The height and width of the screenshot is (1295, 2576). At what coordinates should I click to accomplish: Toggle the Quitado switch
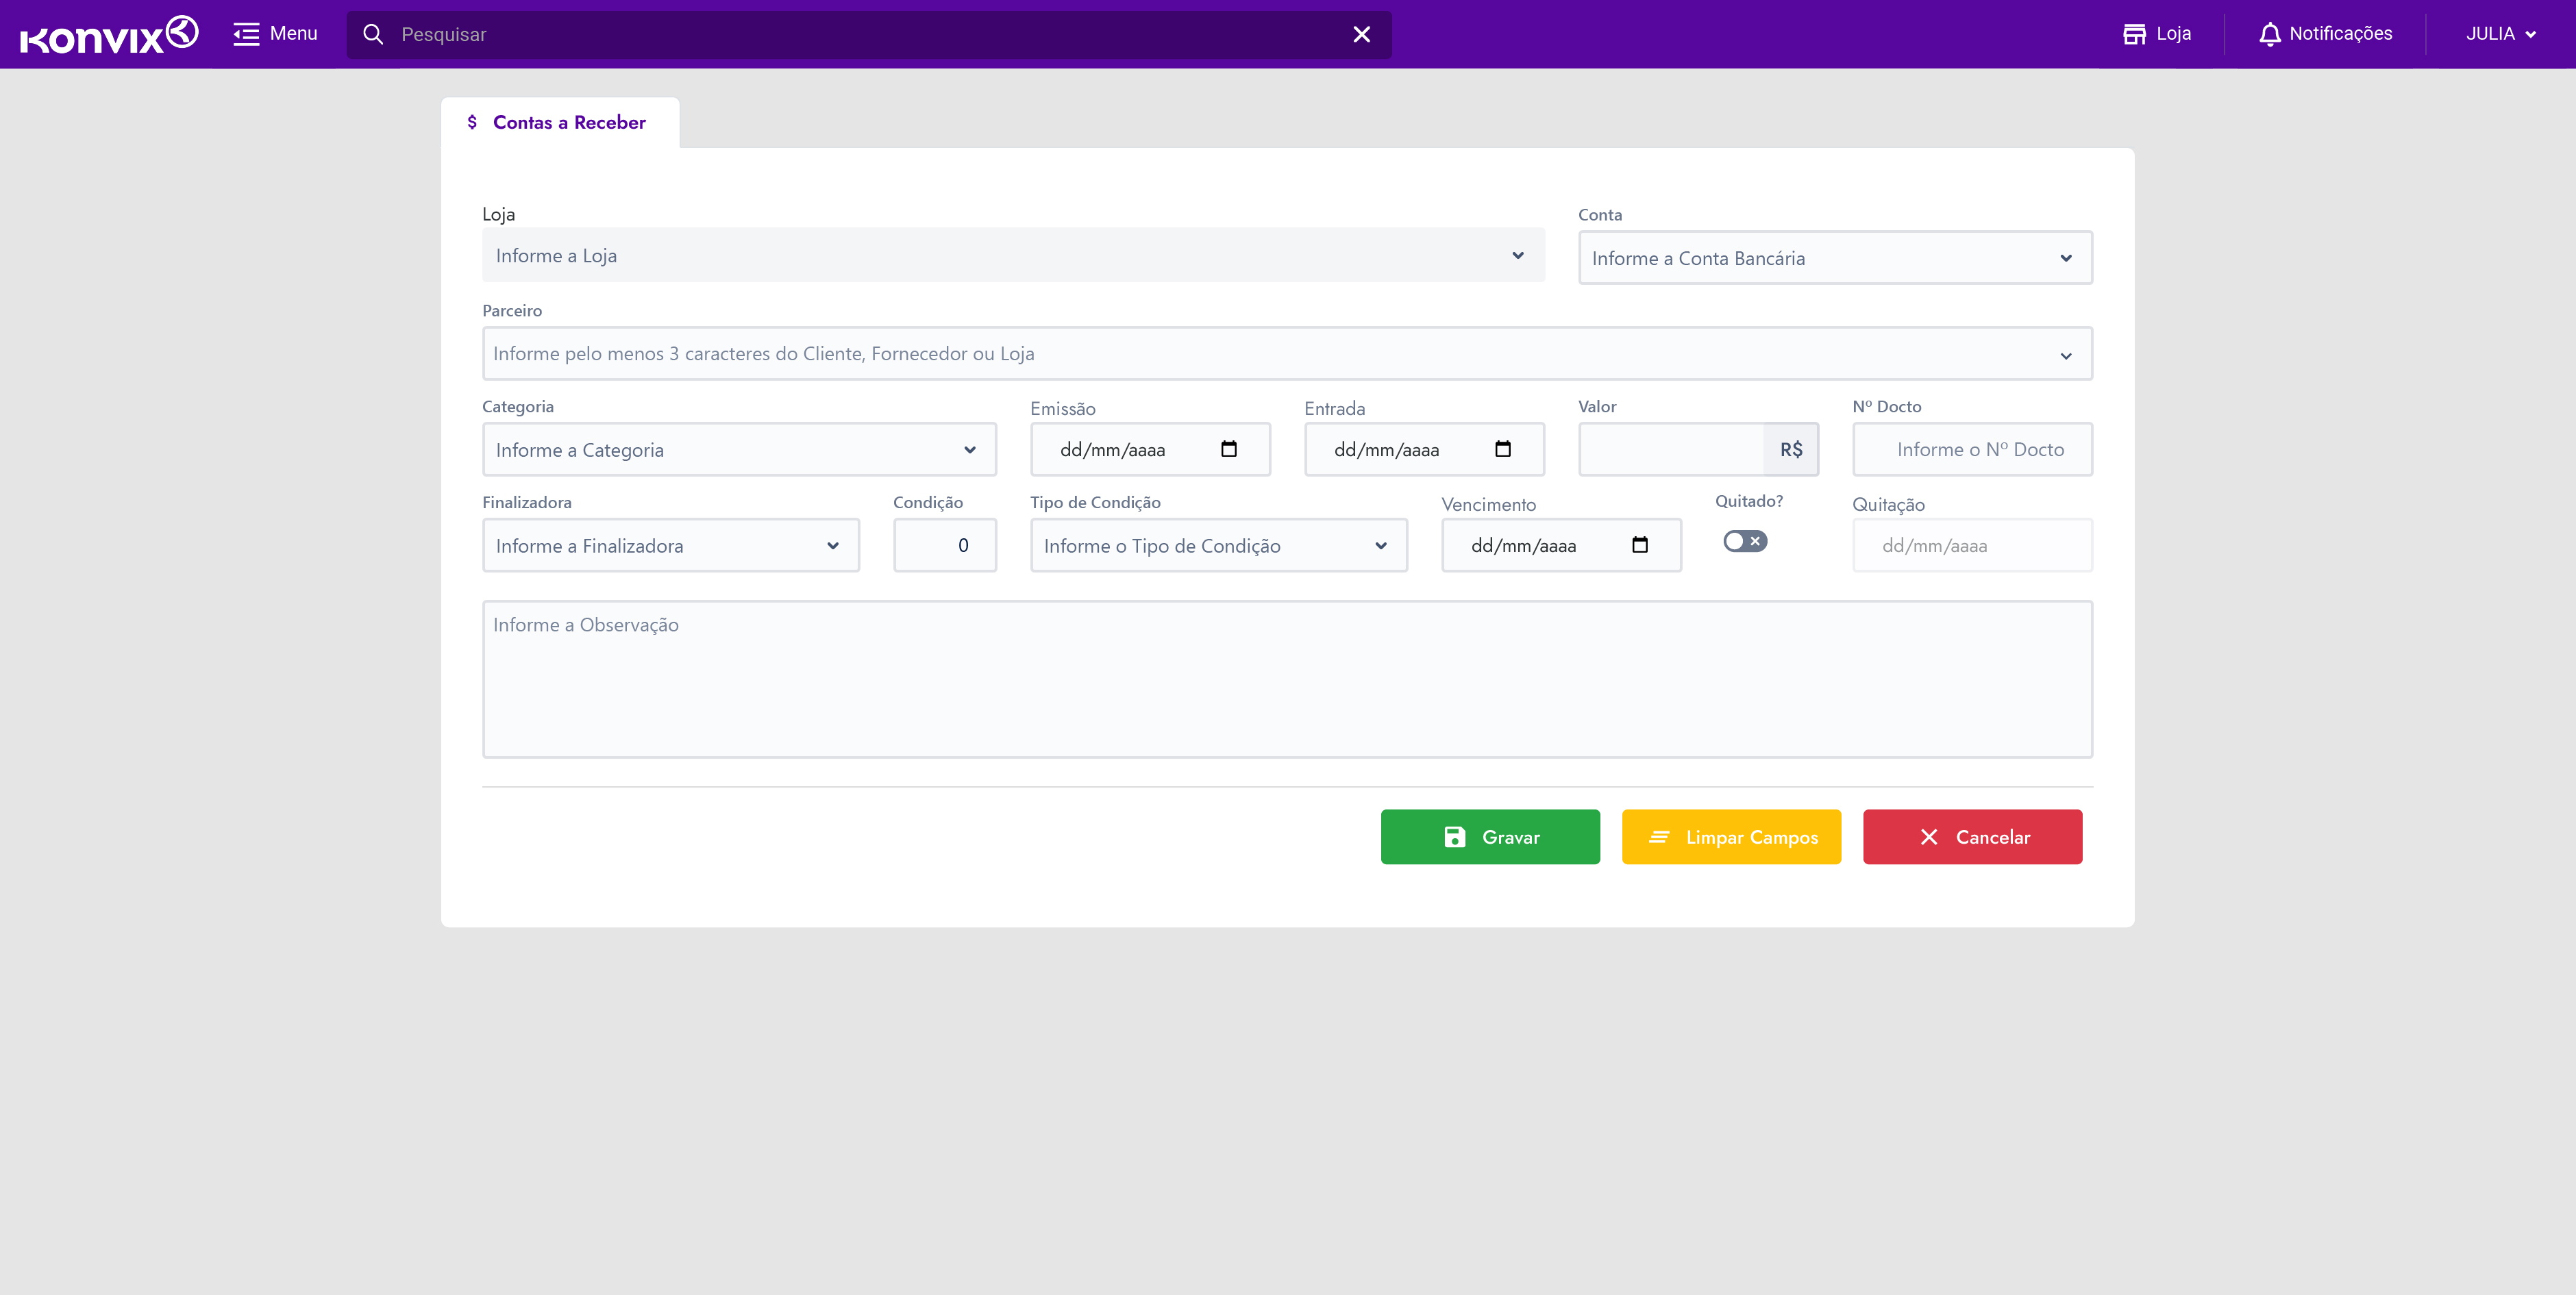[1744, 542]
